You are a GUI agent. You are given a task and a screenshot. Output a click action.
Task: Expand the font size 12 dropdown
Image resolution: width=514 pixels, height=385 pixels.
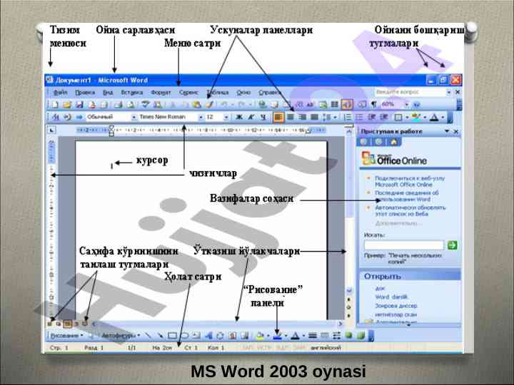[226, 117]
